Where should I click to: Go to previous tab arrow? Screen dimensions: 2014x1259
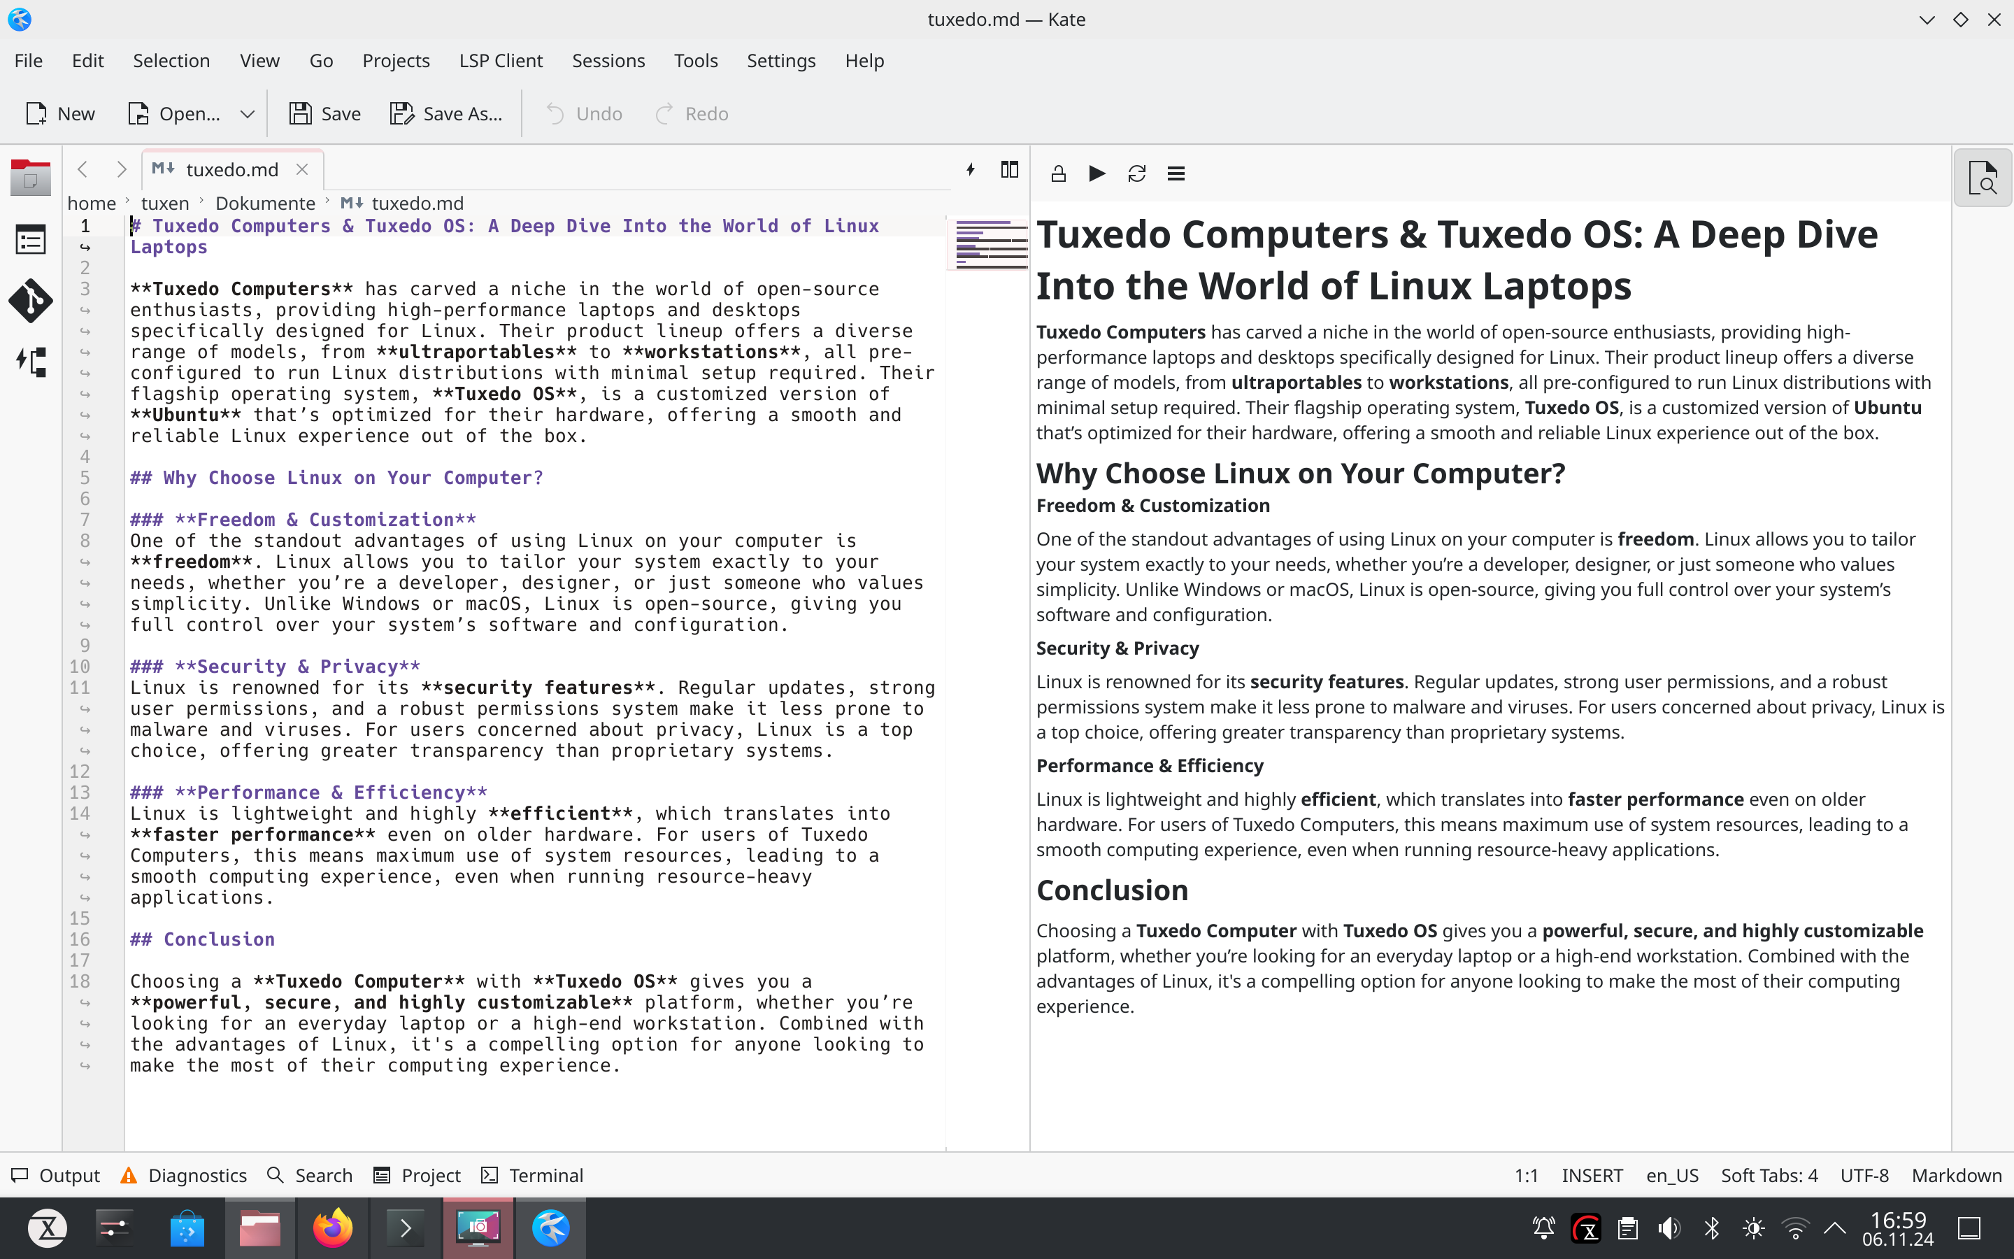[x=83, y=170]
